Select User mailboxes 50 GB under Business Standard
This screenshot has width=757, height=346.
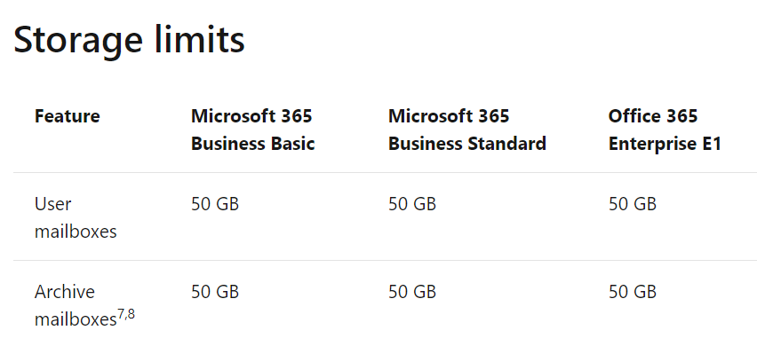[411, 204]
